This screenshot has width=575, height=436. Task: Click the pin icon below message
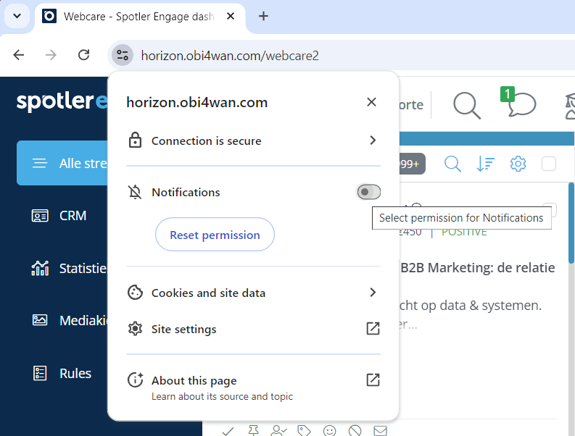(253, 430)
